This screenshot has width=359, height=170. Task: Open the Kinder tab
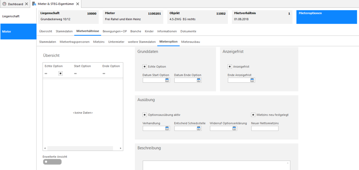(x=149, y=31)
